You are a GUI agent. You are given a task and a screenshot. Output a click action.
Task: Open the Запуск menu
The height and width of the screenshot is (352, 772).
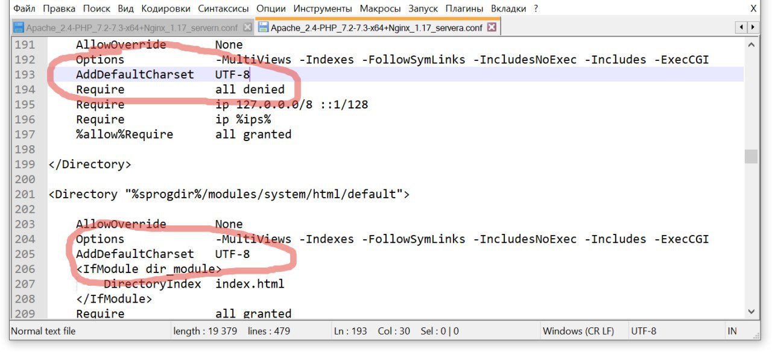pyautogui.click(x=423, y=8)
